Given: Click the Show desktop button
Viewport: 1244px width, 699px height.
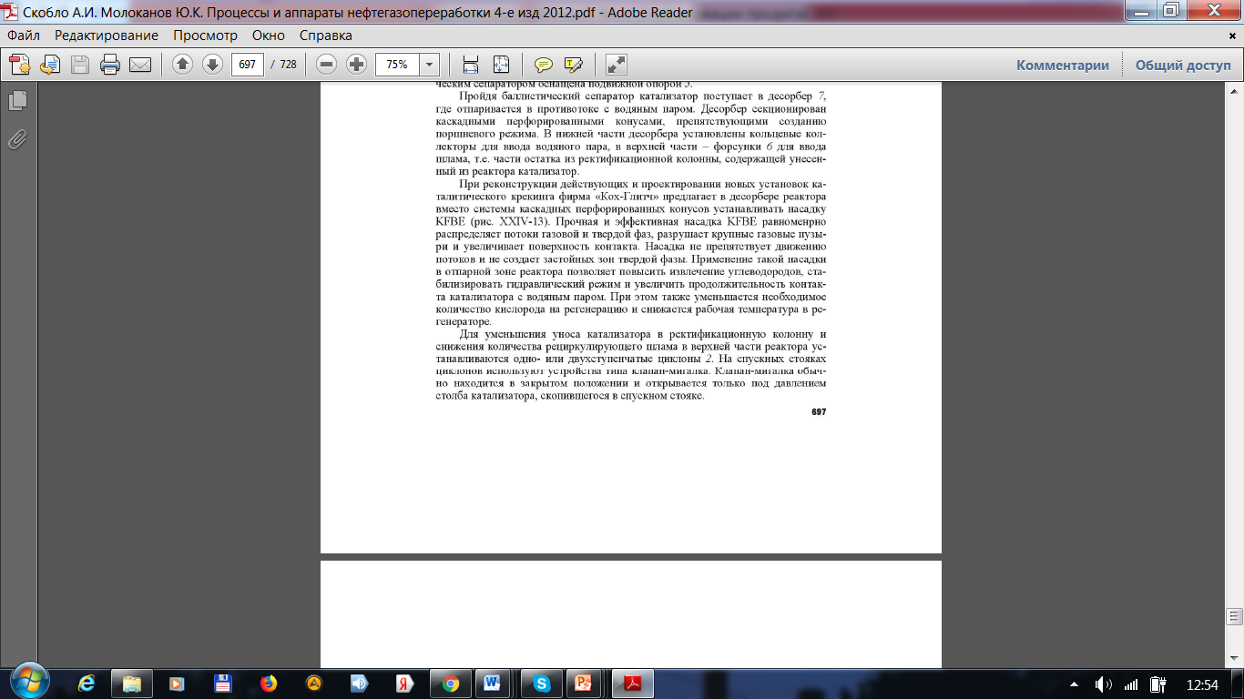Looking at the screenshot, I should point(1237,683).
